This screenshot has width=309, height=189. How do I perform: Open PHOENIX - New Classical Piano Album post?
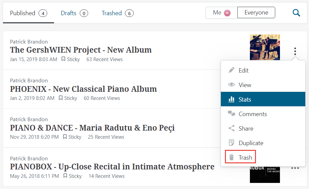[83, 89]
